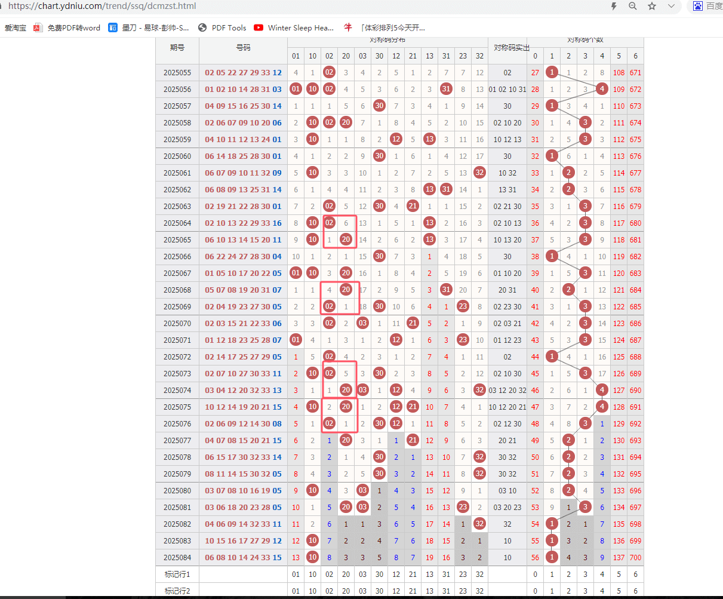Open the 墨刀 bookmark
Viewport: 723px width, 599px height.
tap(149, 27)
